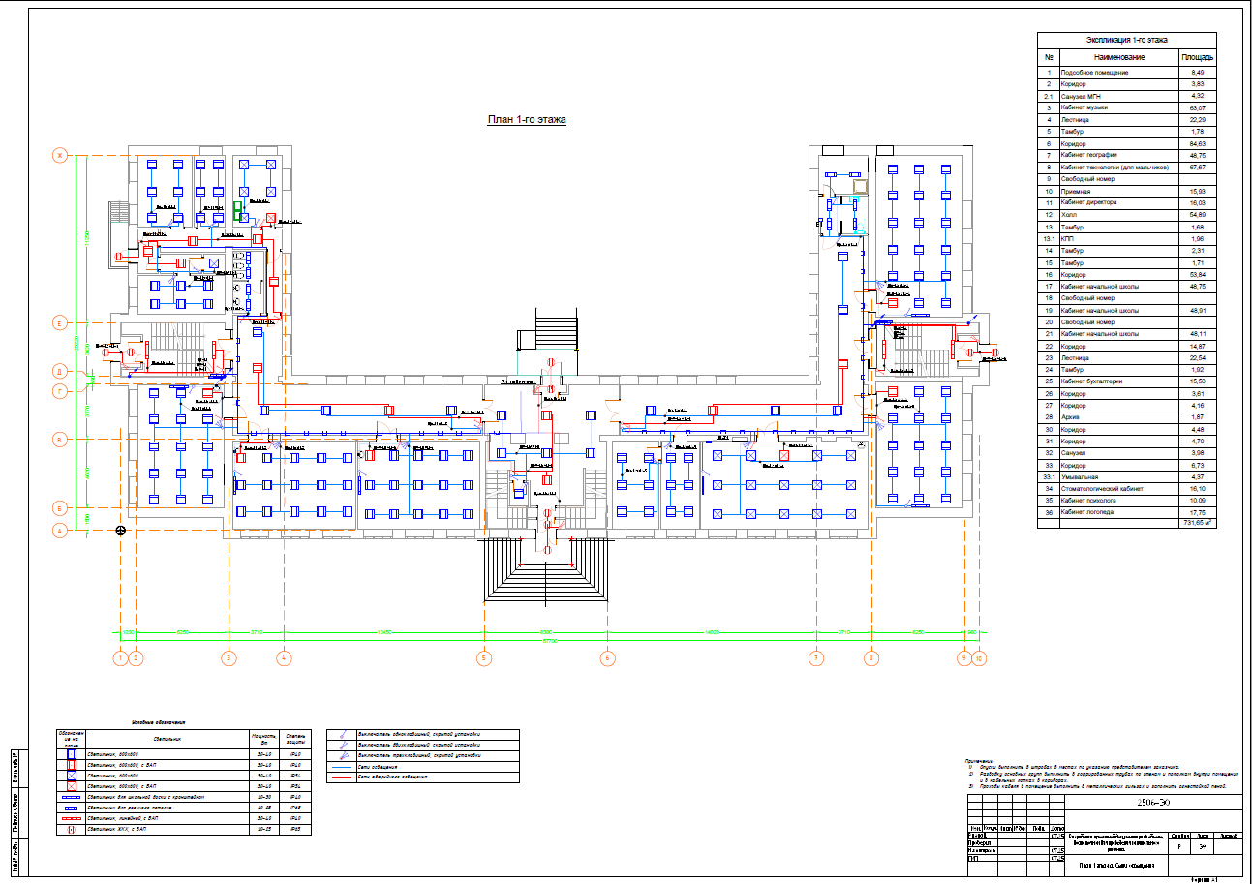Click the two-key switch symbol in the legend

(344, 745)
